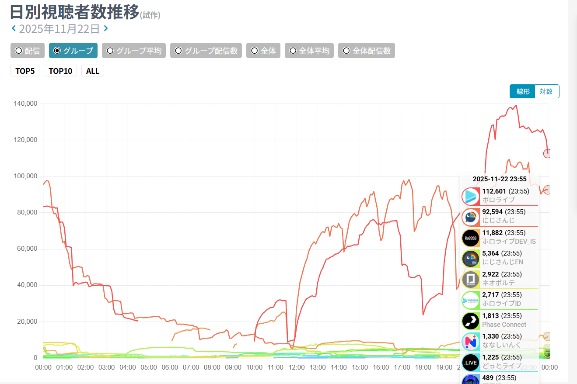Select the 配信 radio option
The height and width of the screenshot is (384, 577).
tap(28, 51)
